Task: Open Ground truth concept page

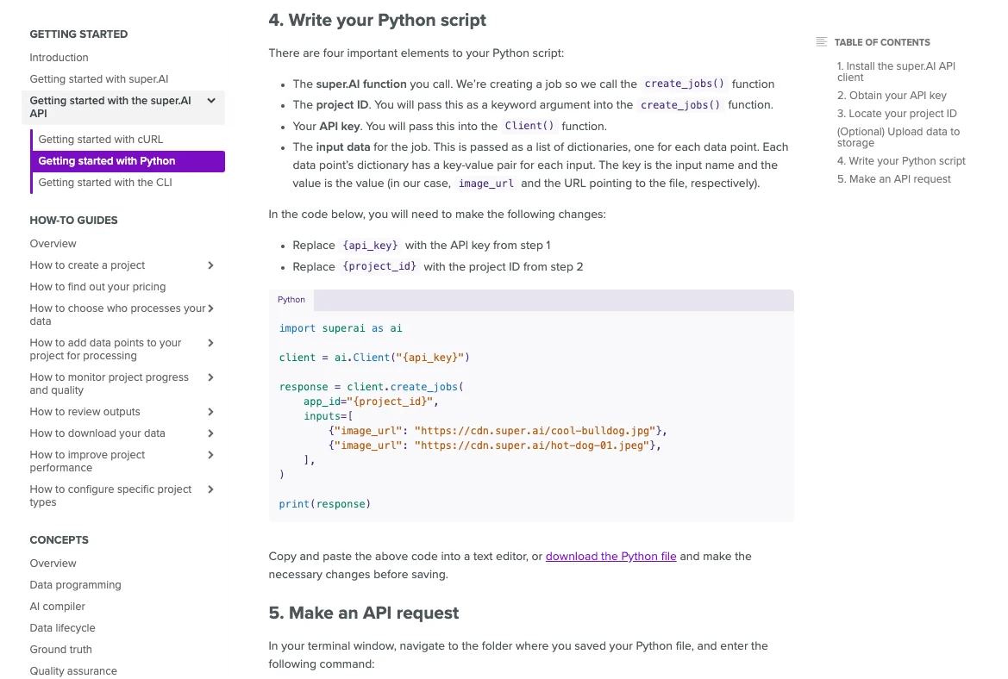Action: (x=61, y=650)
